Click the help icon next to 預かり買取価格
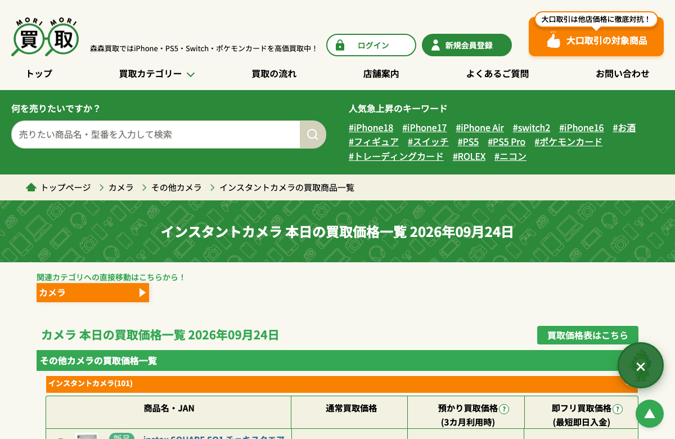Viewport: 675px width, 439px height. [504, 409]
